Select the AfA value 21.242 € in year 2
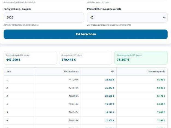The width and height of the screenshot is (171, 128). [x=110, y=88]
